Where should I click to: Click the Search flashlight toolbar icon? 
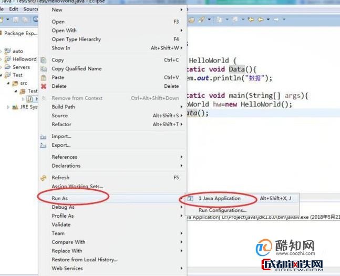(201, 20)
